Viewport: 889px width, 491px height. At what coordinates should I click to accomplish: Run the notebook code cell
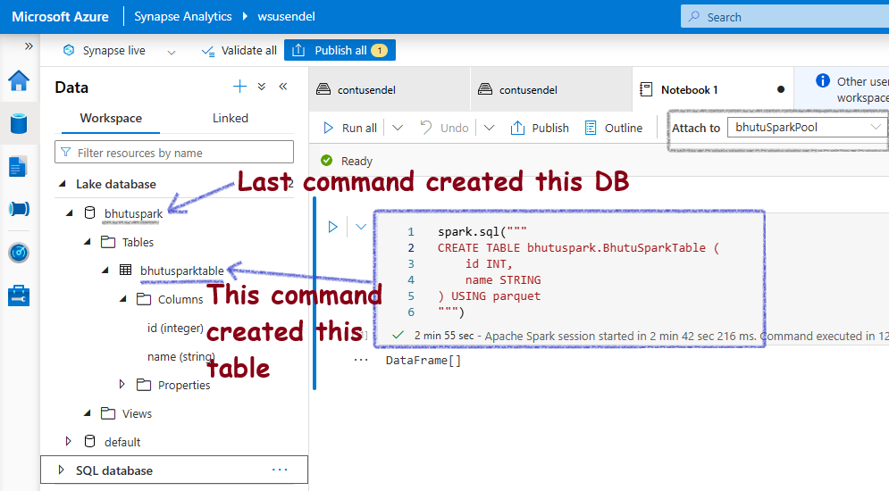(332, 227)
